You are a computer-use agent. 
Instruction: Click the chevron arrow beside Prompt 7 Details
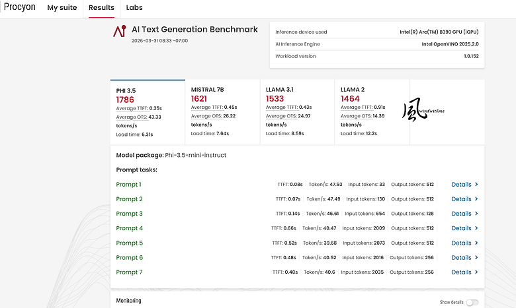pos(476,272)
